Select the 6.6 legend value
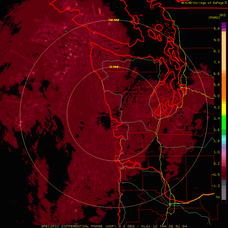The image size is (228, 228). (x=217, y=73)
